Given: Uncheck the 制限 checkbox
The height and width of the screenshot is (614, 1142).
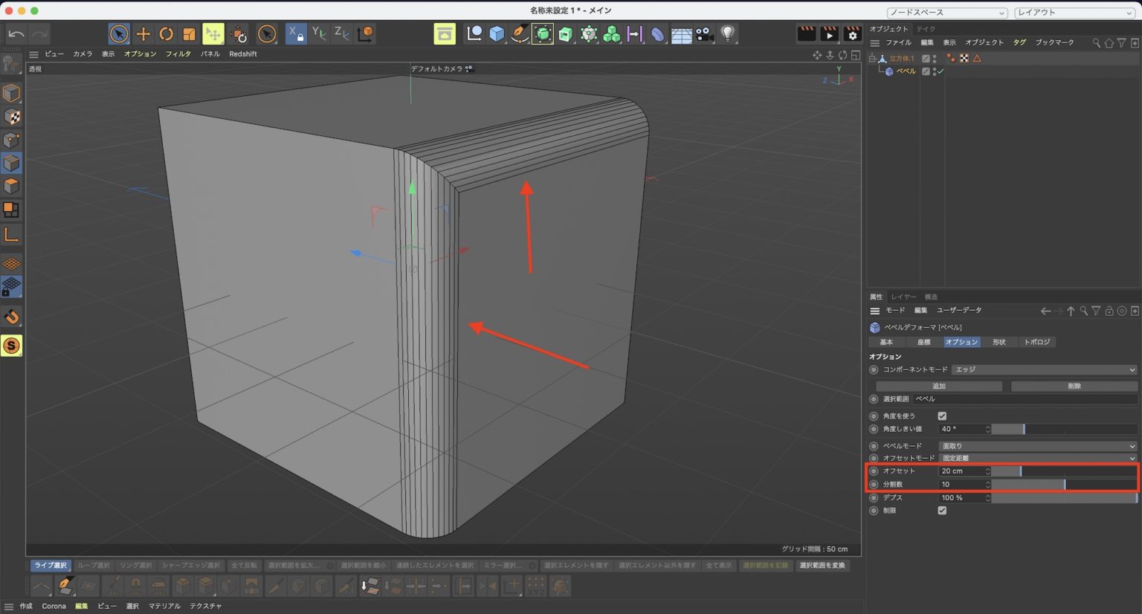Looking at the screenshot, I should [x=942, y=511].
